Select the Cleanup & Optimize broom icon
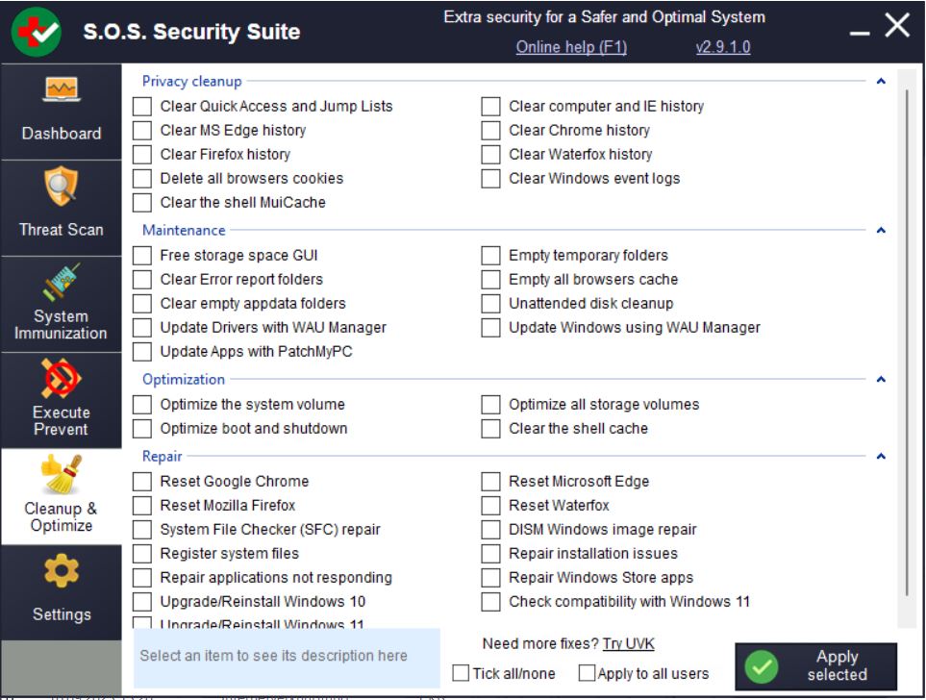This screenshot has width=926, height=700. 62,473
